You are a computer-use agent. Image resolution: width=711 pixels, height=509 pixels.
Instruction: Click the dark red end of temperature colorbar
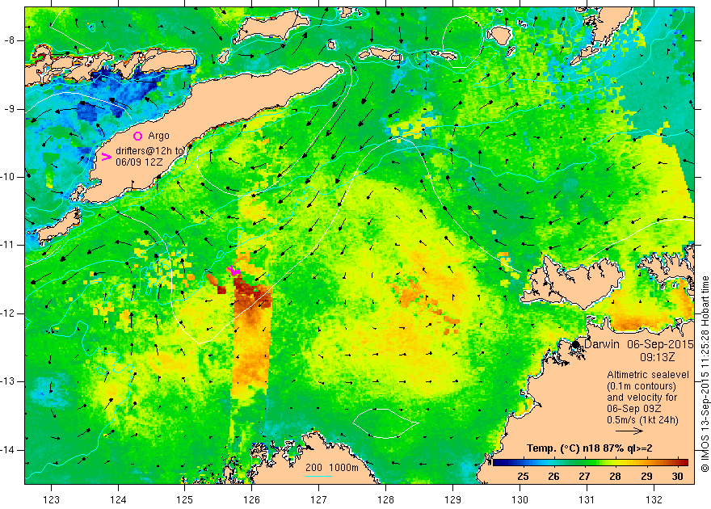684,463
